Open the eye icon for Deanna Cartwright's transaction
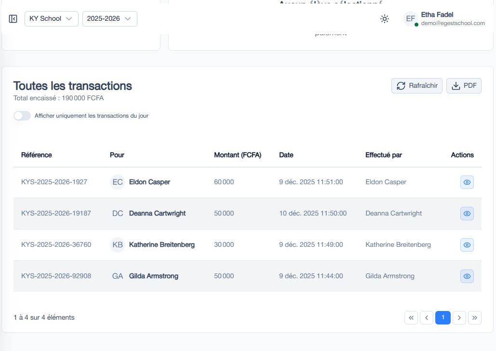This screenshot has width=496, height=351. (x=467, y=213)
